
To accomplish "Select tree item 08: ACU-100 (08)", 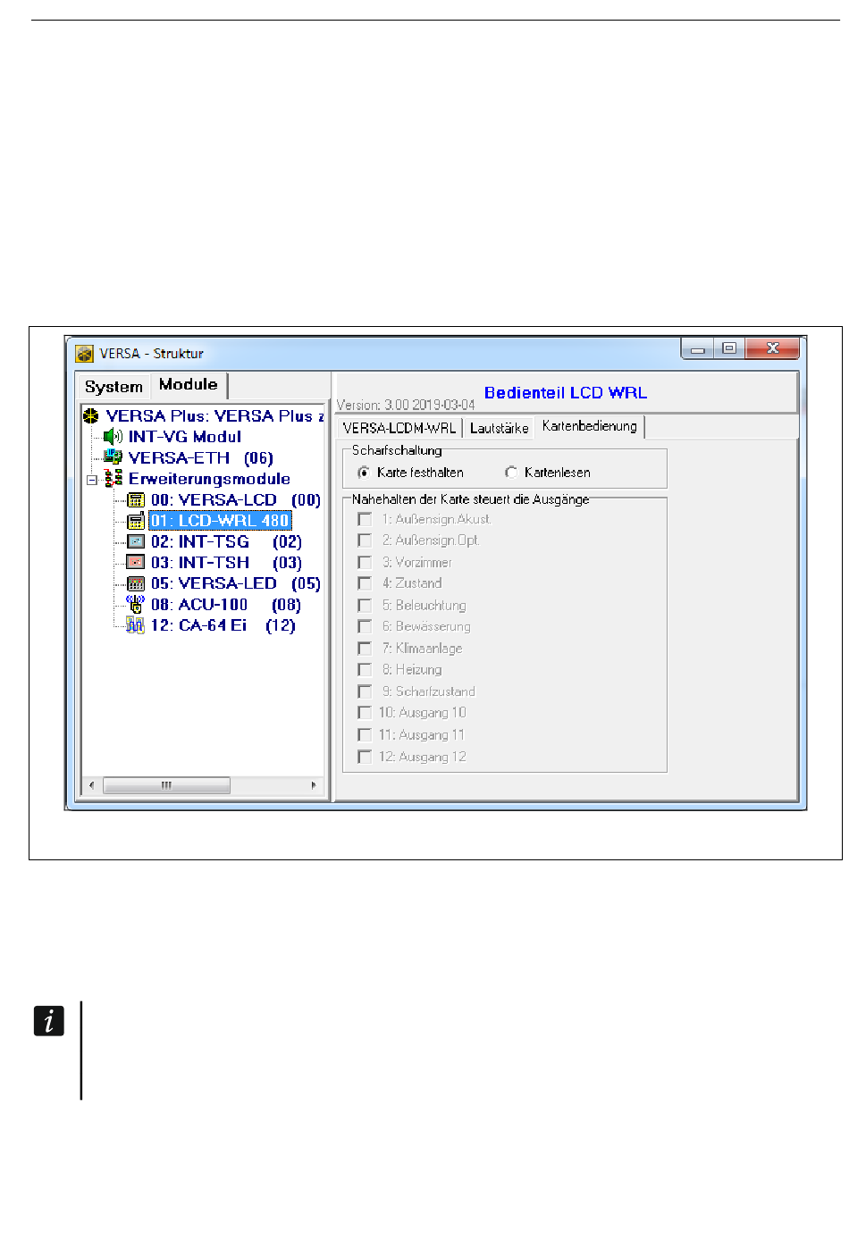I will pyautogui.click(x=226, y=605).
